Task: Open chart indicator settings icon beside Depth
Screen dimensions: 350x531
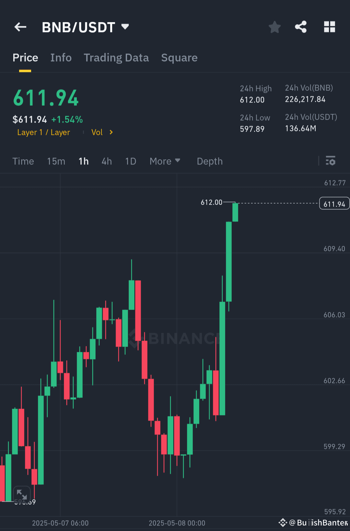Action: (x=330, y=161)
